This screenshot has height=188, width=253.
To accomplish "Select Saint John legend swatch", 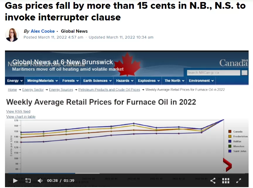I will [230, 151].
